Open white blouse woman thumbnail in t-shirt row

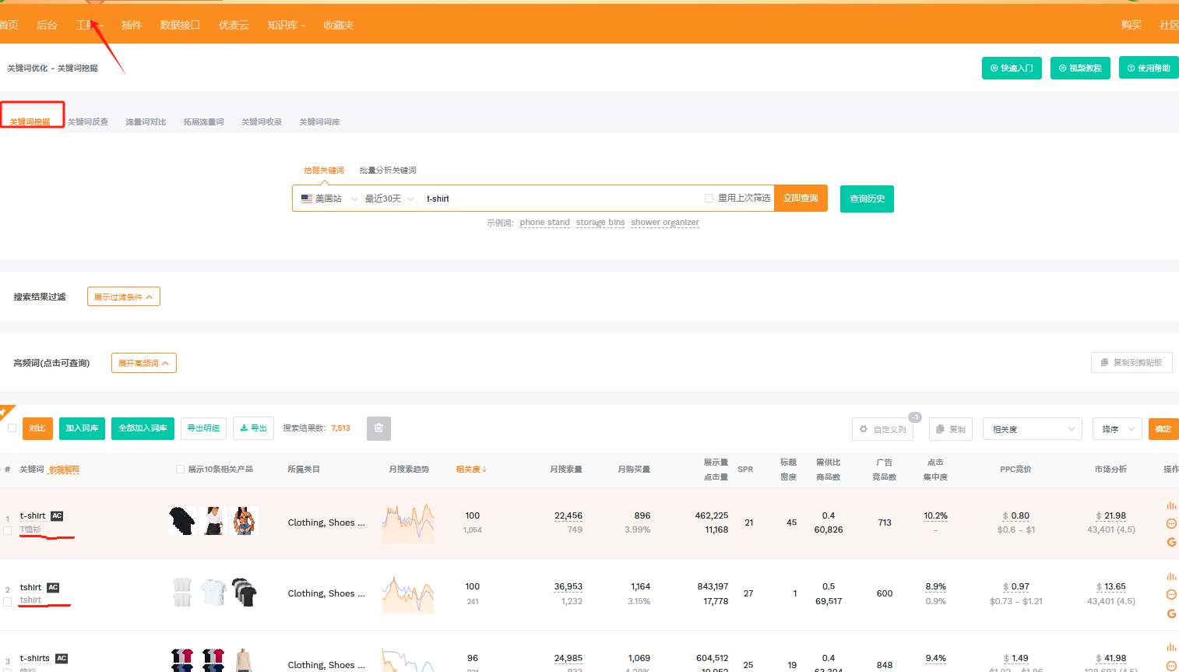click(x=213, y=521)
